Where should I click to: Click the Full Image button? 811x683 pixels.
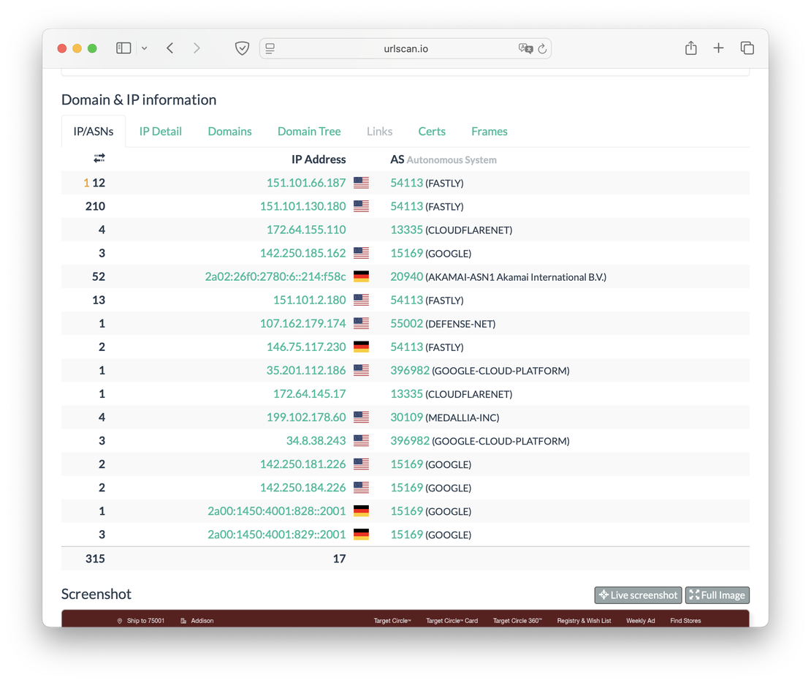pos(717,595)
